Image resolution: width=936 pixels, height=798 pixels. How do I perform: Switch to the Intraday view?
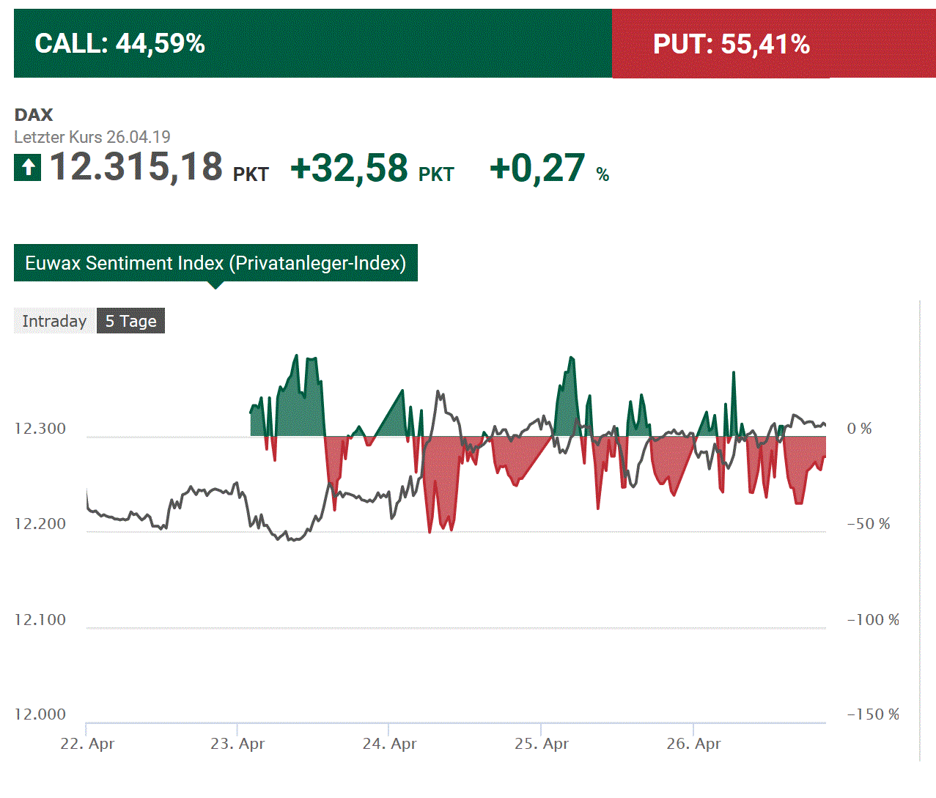coord(55,321)
